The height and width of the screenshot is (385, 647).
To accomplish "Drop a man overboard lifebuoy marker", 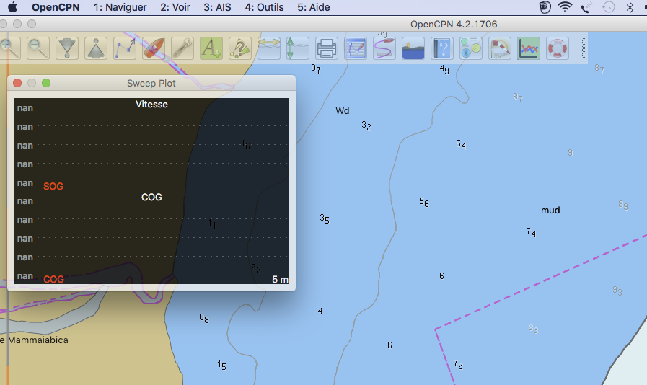I will [x=557, y=48].
